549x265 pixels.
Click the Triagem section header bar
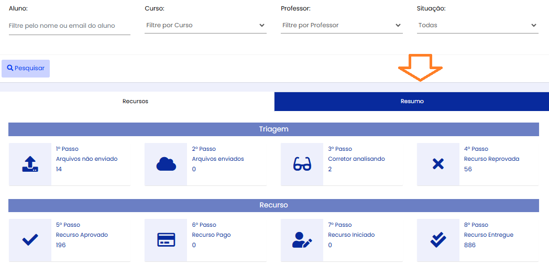pos(273,129)
